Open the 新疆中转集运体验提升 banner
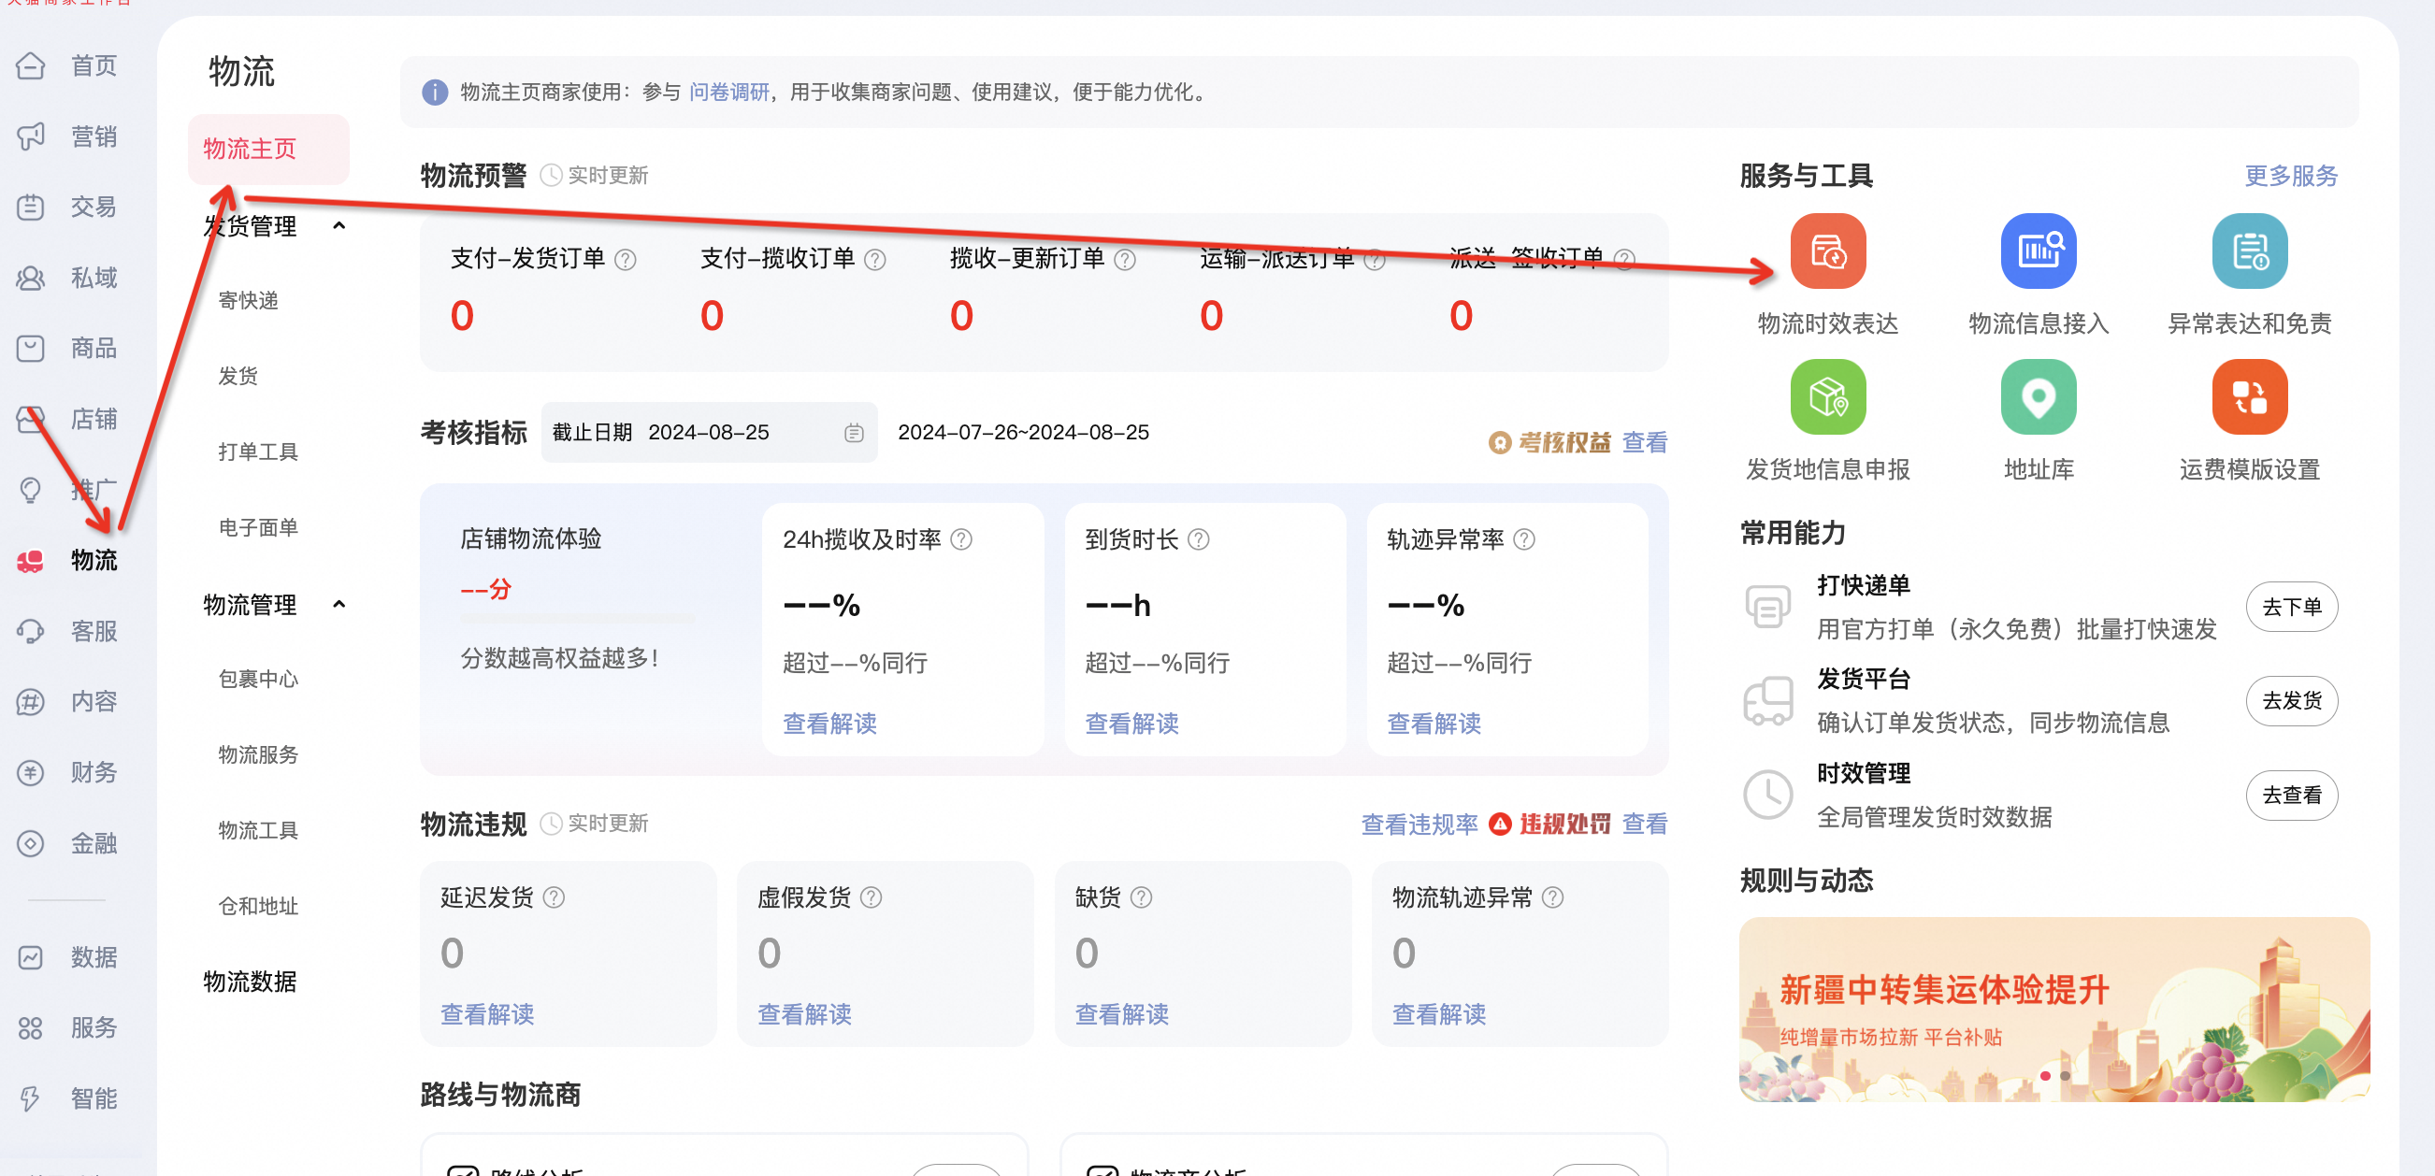 (2053, 1009)
